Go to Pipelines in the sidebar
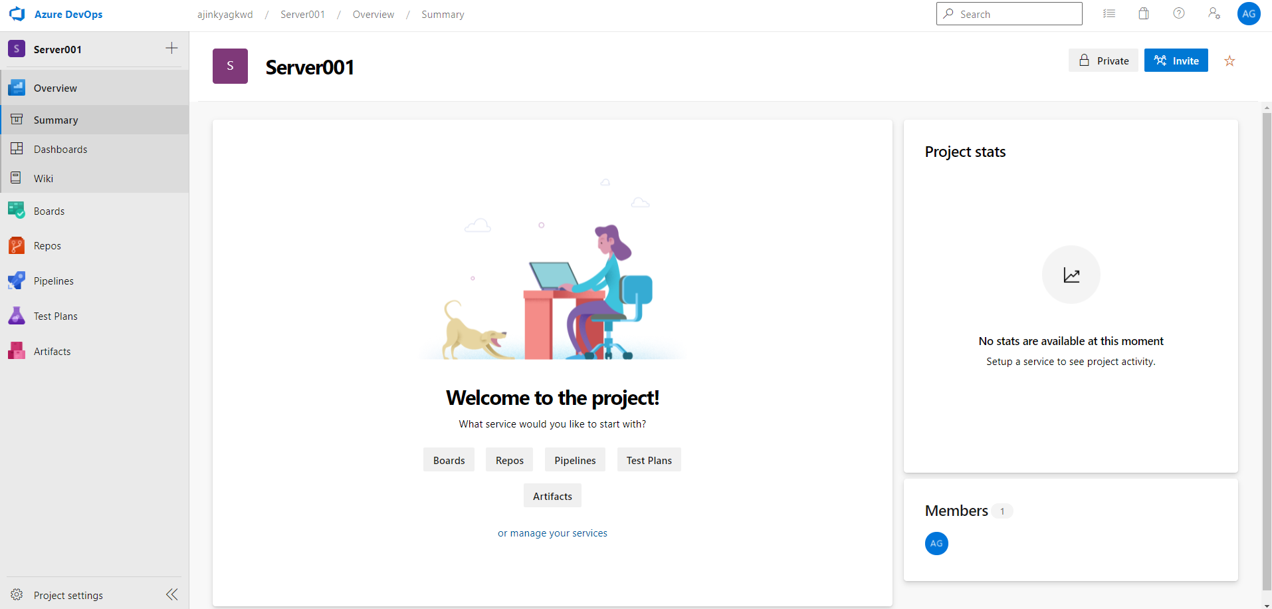This screenshot has height=609, width=1272. (53, 281)
